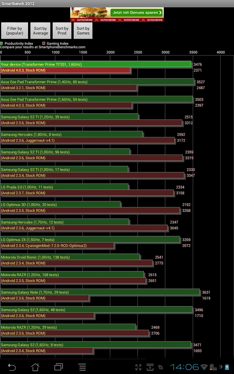Click the Juggernaut-v4.1 gaming bar scoring 3045
This screenshot has width=234, height=374.
(x=84, y=228)
